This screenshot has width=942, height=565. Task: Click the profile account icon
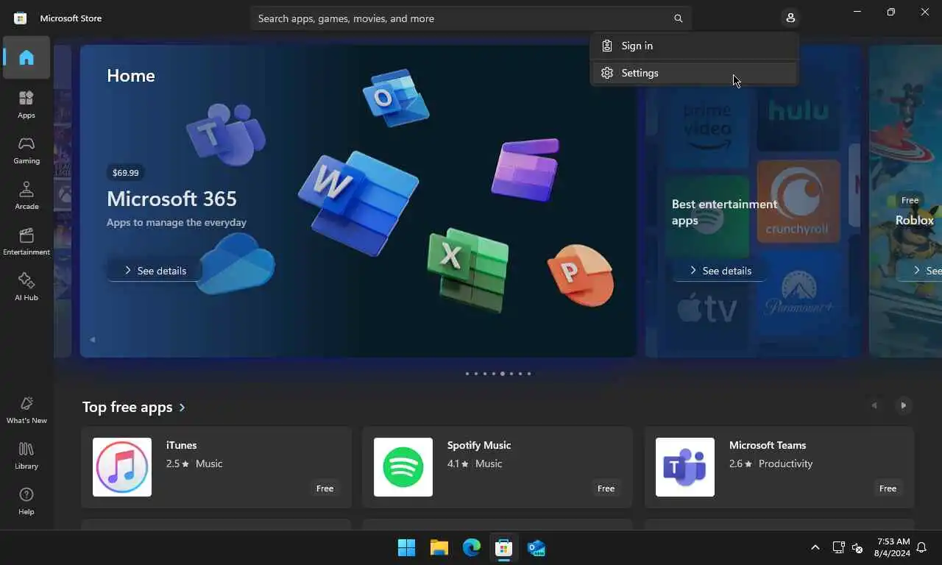790,18
